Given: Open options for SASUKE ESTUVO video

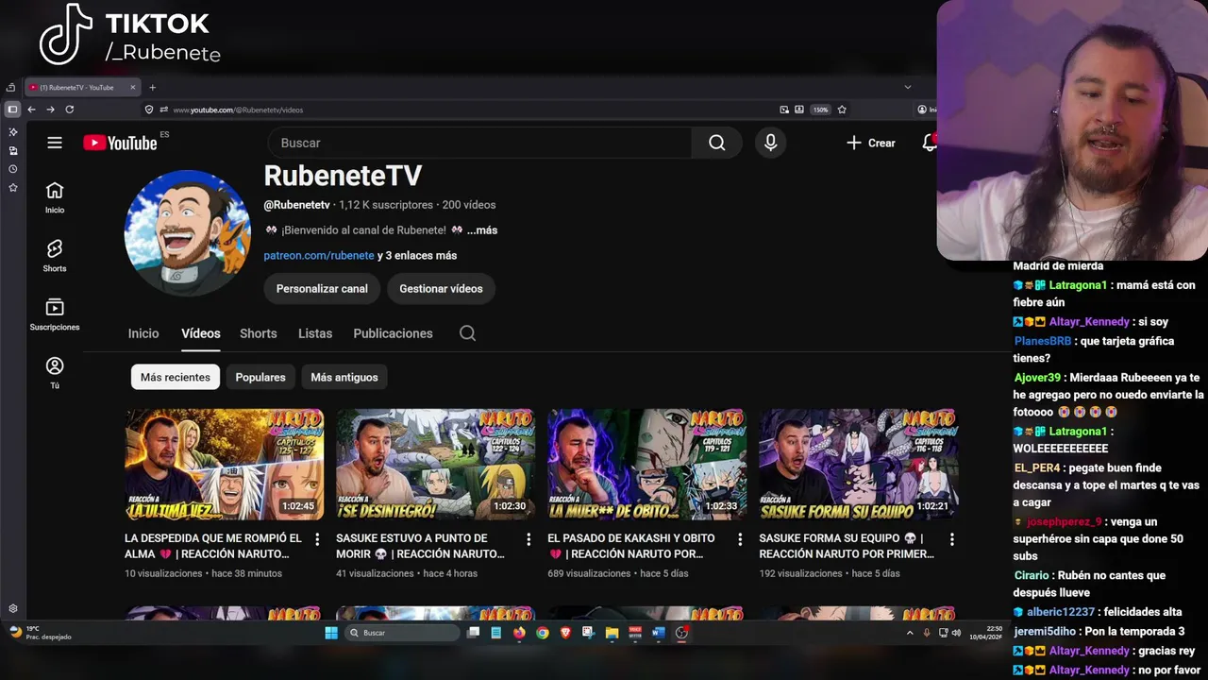Looking at the screenshot, I should click(x=528, y=539).
